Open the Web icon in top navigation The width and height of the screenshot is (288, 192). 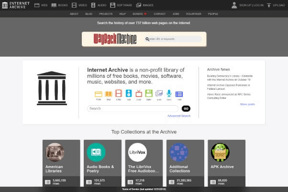coord(37,5)
